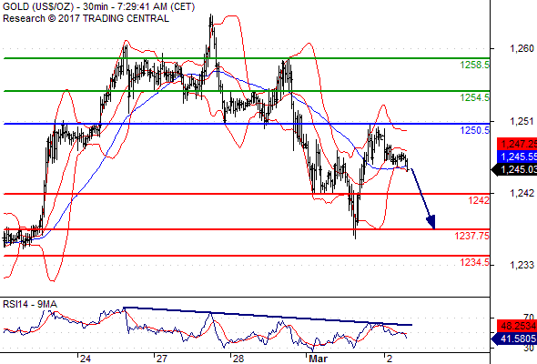The width and height of the screenshot is (537, 364).
Task: Click the GOLD (US$/OZ) chart title
Action: 98,7
